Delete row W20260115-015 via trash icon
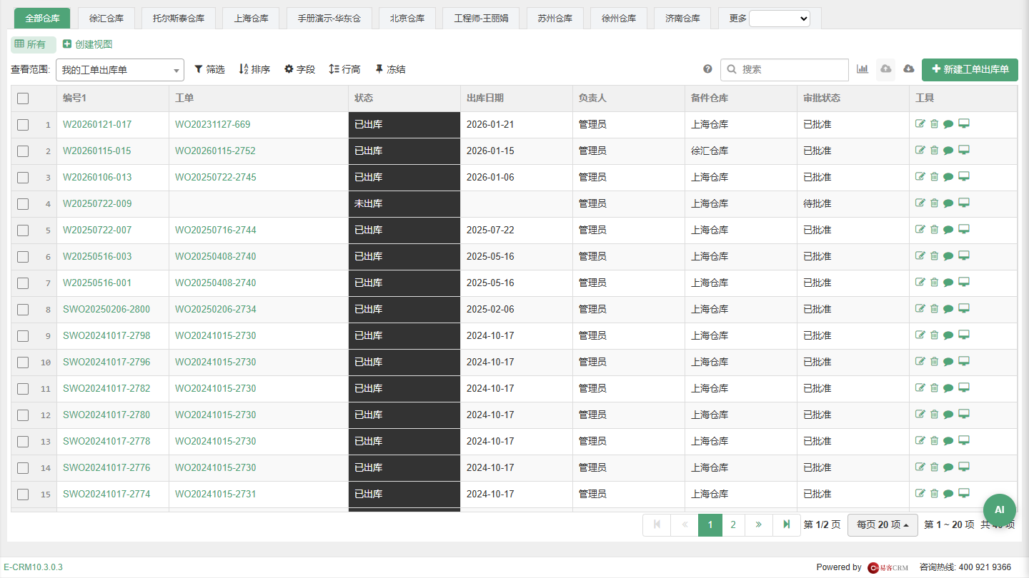 click(x=934, y=151)
